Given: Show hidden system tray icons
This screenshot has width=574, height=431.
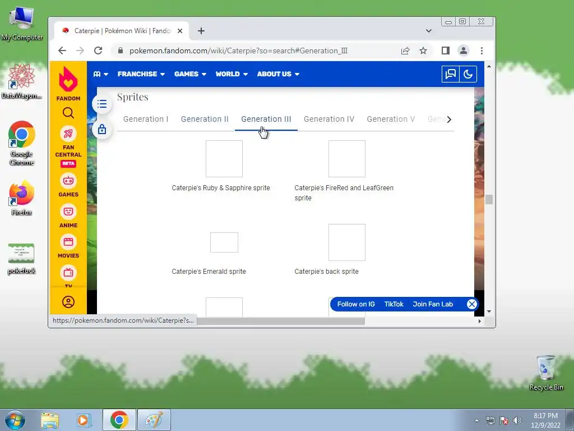Looking at the screenshot, I should [x=476, y=420].
